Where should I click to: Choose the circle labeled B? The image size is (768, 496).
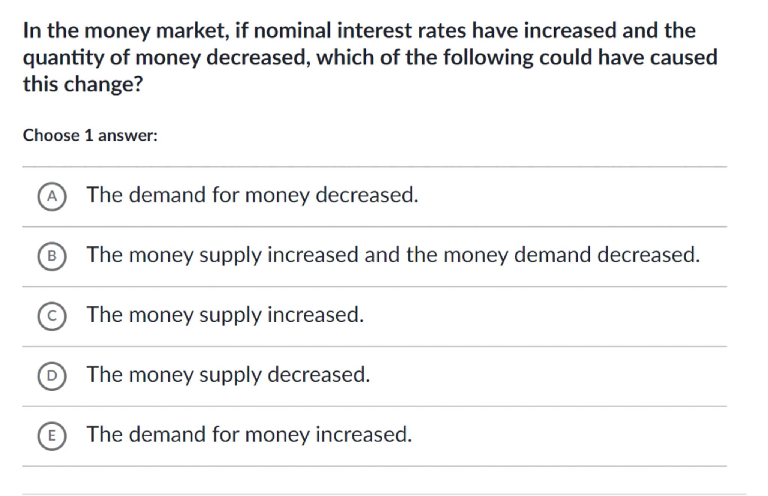pyautogui.click(x=52, y=256)
